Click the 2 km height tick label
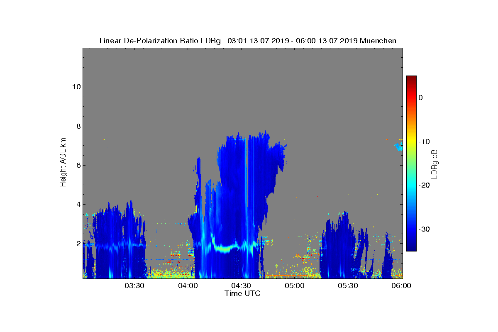Viewport: 498px width, 332px height. pyautogui.click(x=77, y=243)
